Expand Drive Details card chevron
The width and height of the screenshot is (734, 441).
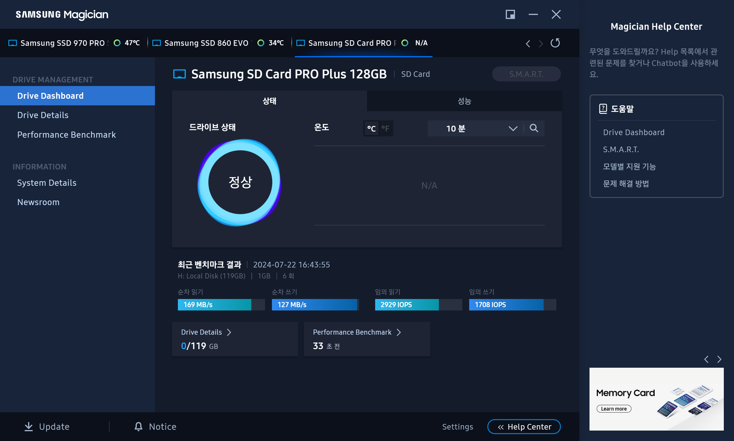229,332
